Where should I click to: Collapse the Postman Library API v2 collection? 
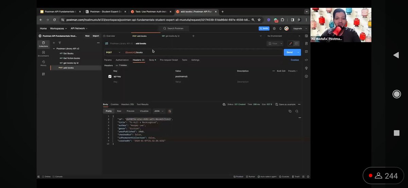(x=54, y=49)
